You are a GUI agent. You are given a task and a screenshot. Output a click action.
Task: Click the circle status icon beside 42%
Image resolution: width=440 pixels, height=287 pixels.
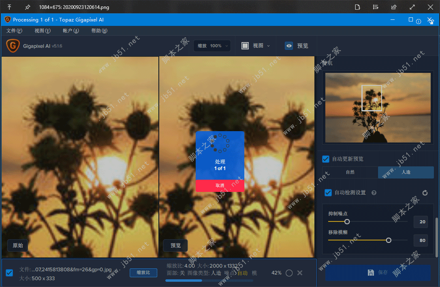click(x=289, y=273)
